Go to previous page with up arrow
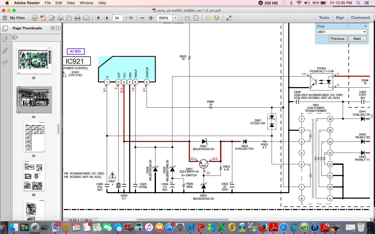This screenshot has width=375, height=234. pos(98,18)
